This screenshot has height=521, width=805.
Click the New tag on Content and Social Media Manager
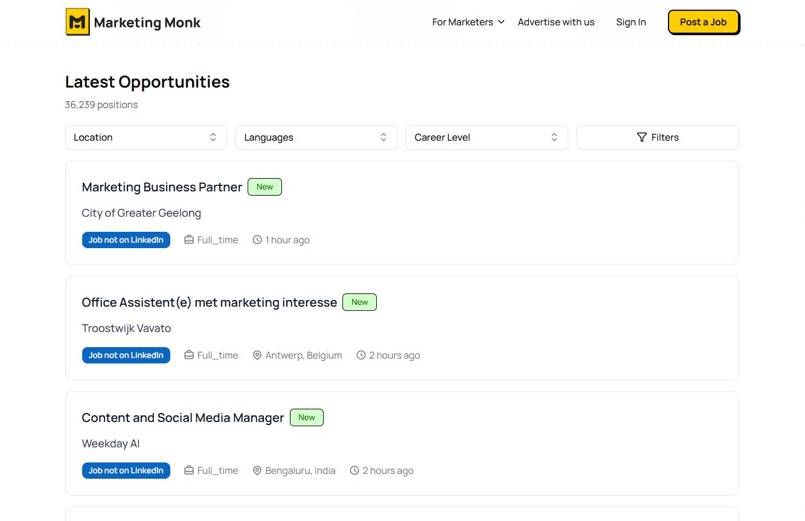(307, 418)
